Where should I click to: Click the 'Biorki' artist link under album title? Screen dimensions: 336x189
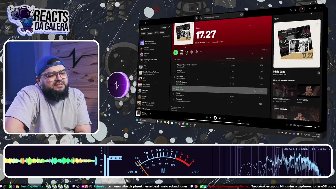click(197, 43)
